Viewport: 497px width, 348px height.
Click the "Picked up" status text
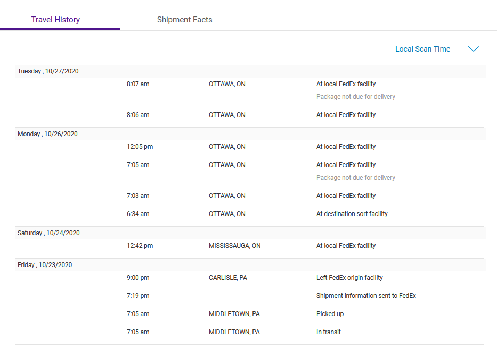330,314
